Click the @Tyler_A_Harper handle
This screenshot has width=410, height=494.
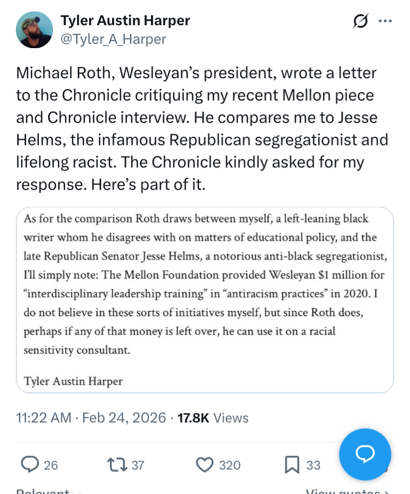113,39
